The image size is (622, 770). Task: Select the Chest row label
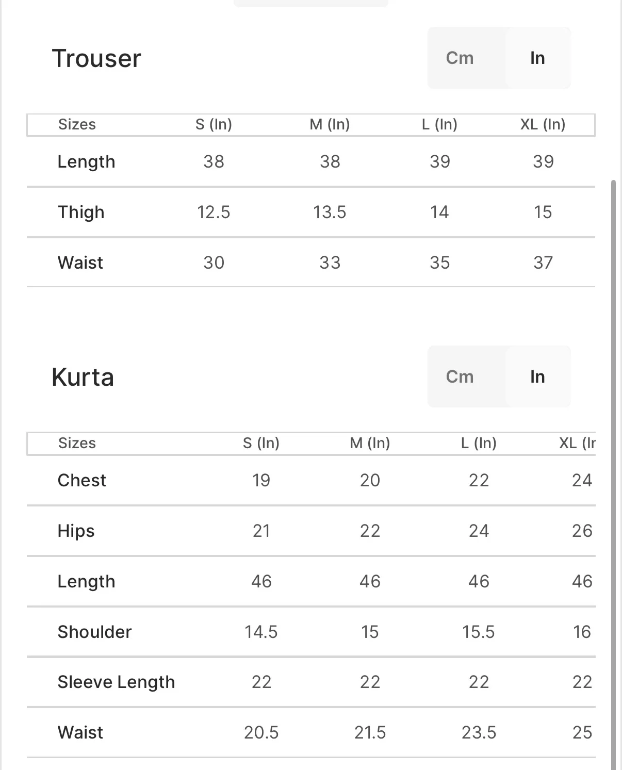coord(81,480)
